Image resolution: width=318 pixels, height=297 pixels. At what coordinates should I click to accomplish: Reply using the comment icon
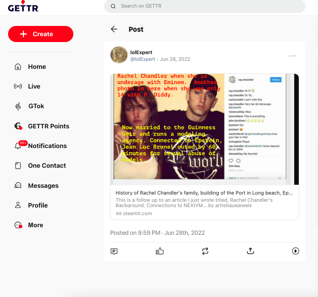[x=114, y=251]
